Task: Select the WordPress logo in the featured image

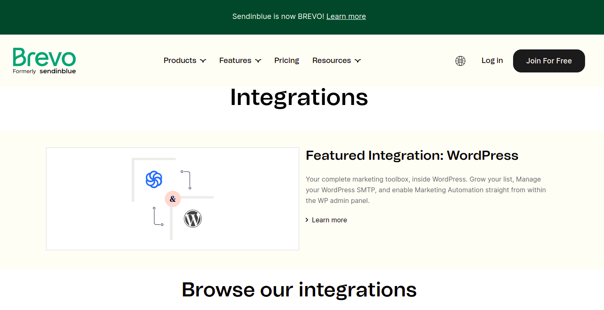Action: tap(193, 219)
